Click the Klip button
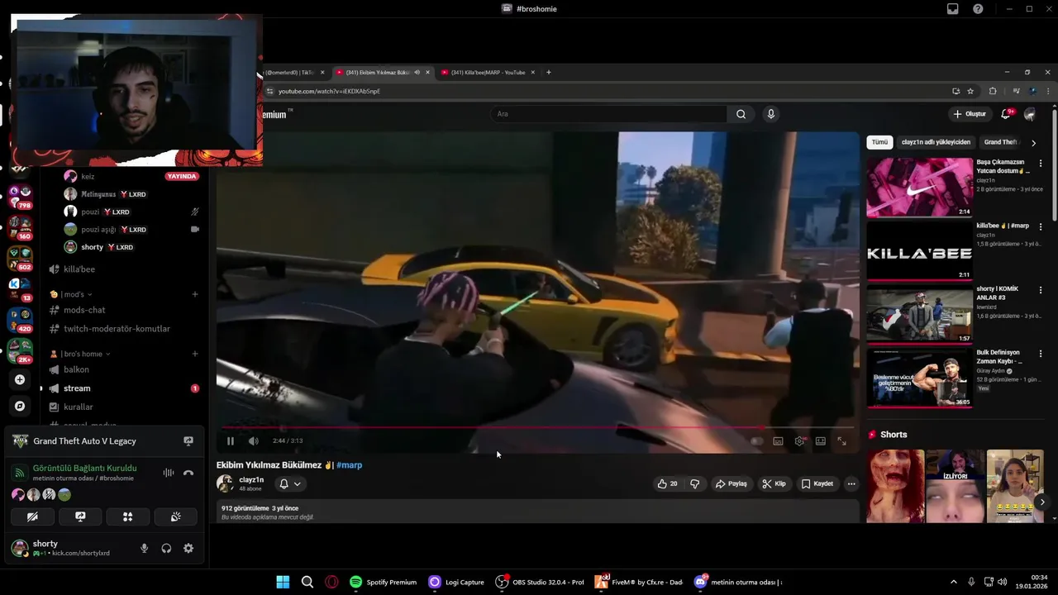1058x595 pixels. pyautogui.click(x=774, y=483)
